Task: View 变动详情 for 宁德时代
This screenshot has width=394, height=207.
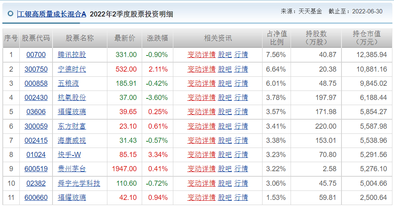Action: click(201, 69)
